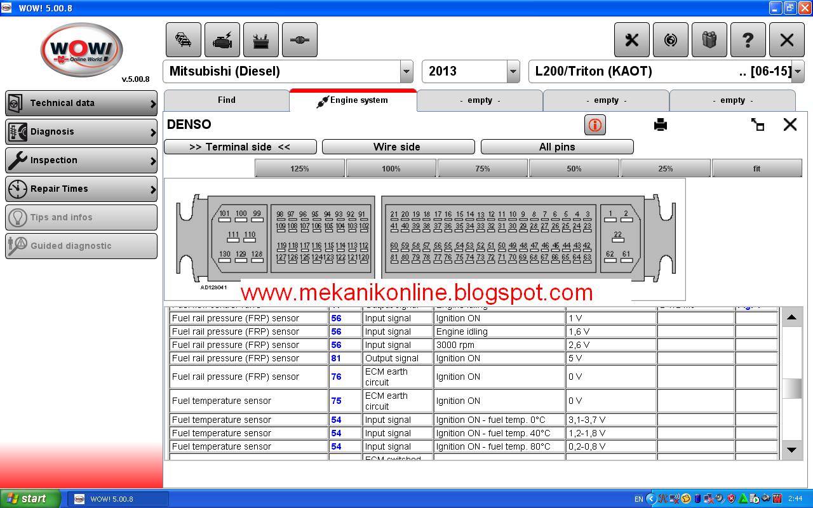Set diagram zoom to 75%
The image size is (813, 508).
coord(483,168)
